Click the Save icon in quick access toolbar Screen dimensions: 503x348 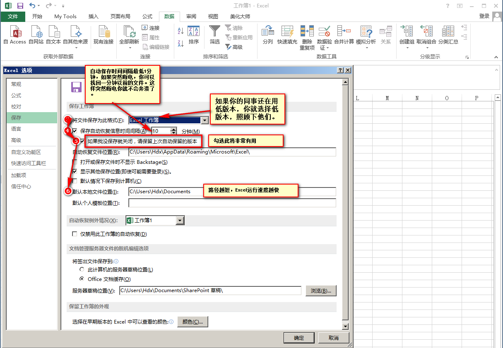coord(19,6)
